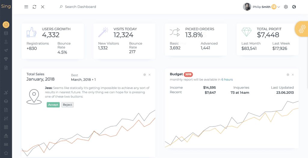
Task: Open the user profile sidebar icon
Action: click(x=6, y=42)
